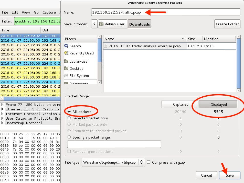244x183 pixels.
Task: Open the Go menu in Wireshark
Action: (x=36, y=12)
